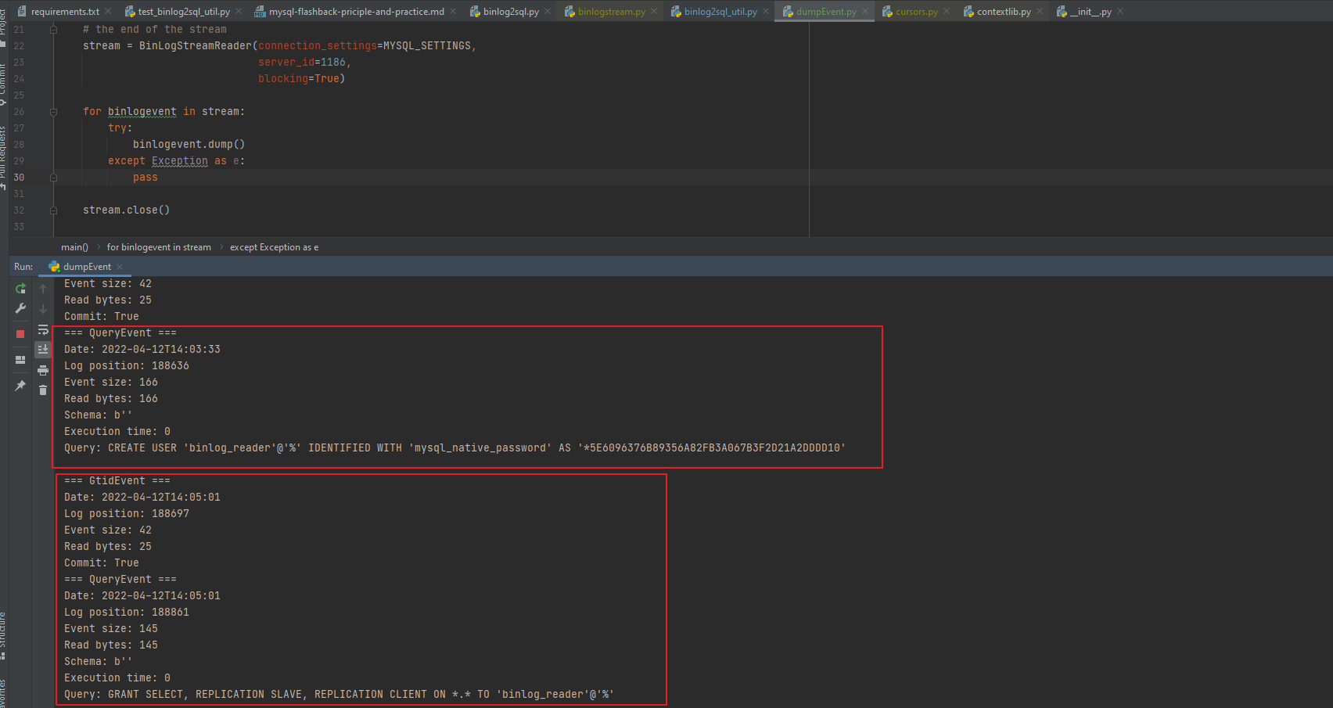The width and height of the screenshot is (1333, 708).
Task: Close the cursors.py tab
Action: 947,11
